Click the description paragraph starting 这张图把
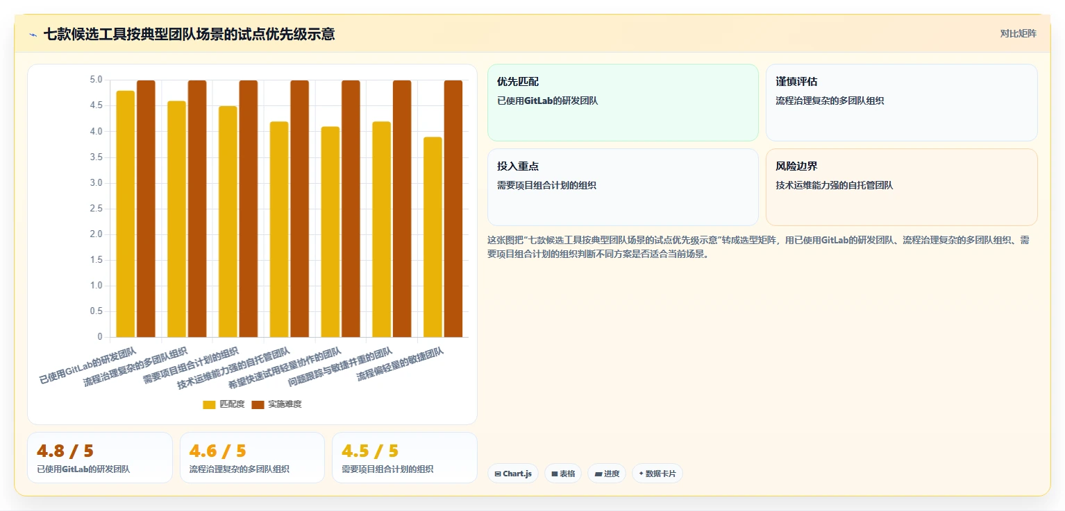Screen dimensions: 1065x511 759,247
